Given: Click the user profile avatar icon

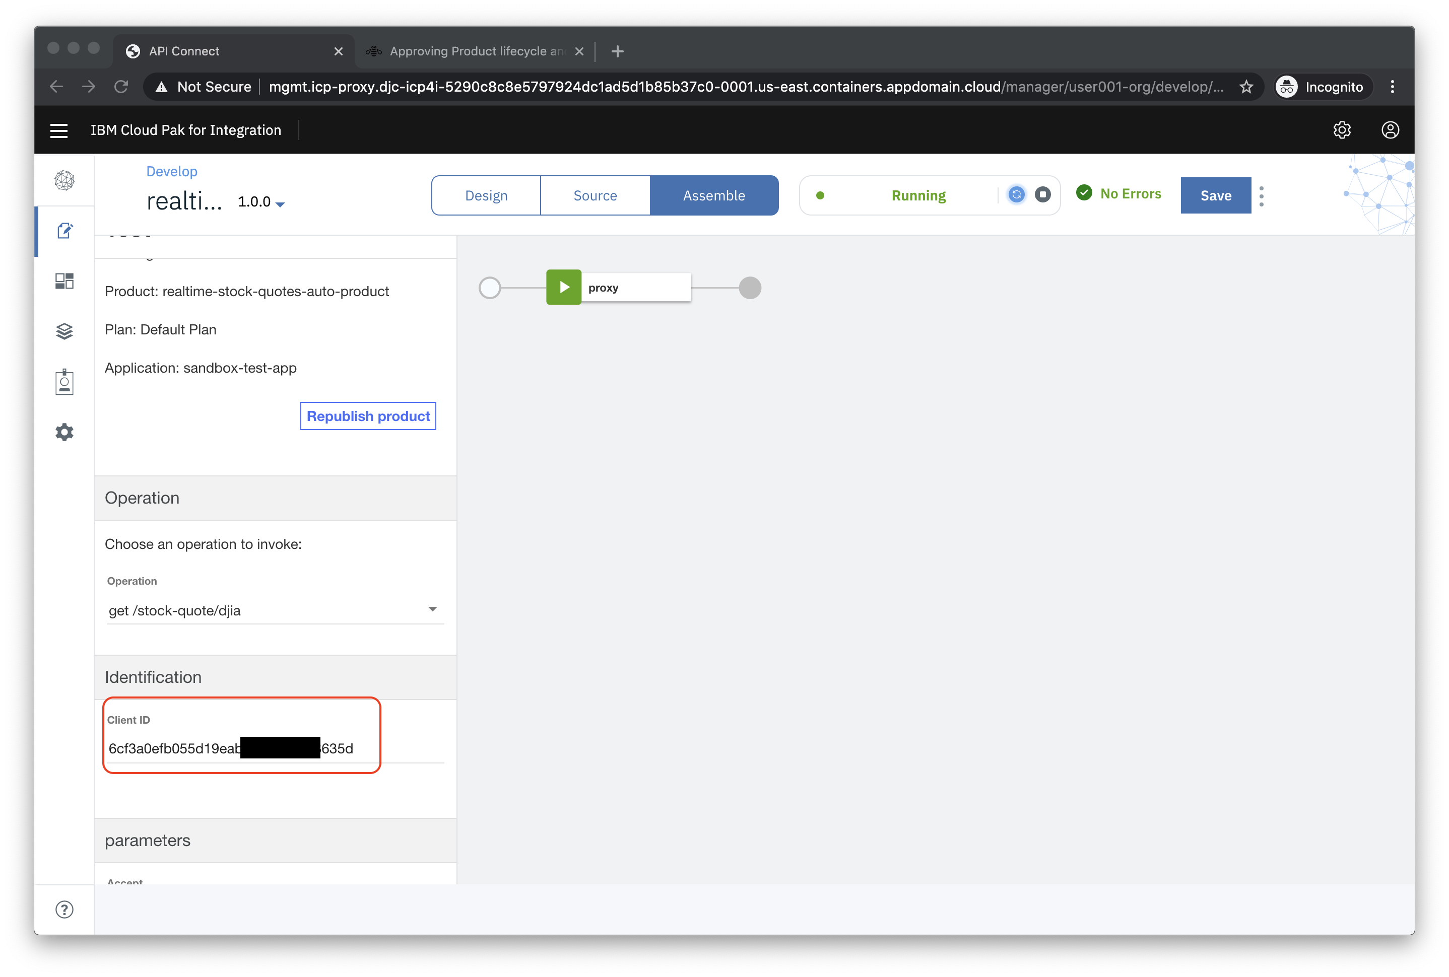Looking at the screenshot, I should click(x=1390, y=130).
